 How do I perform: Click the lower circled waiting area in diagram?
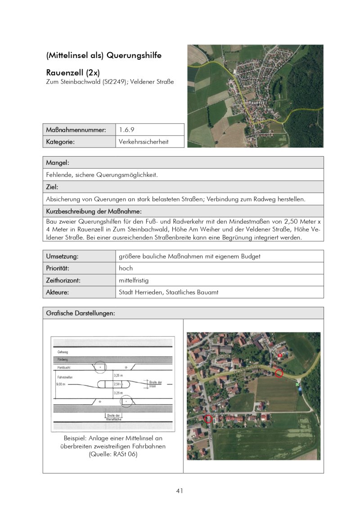pyautogui.click(x=126, y=401)
